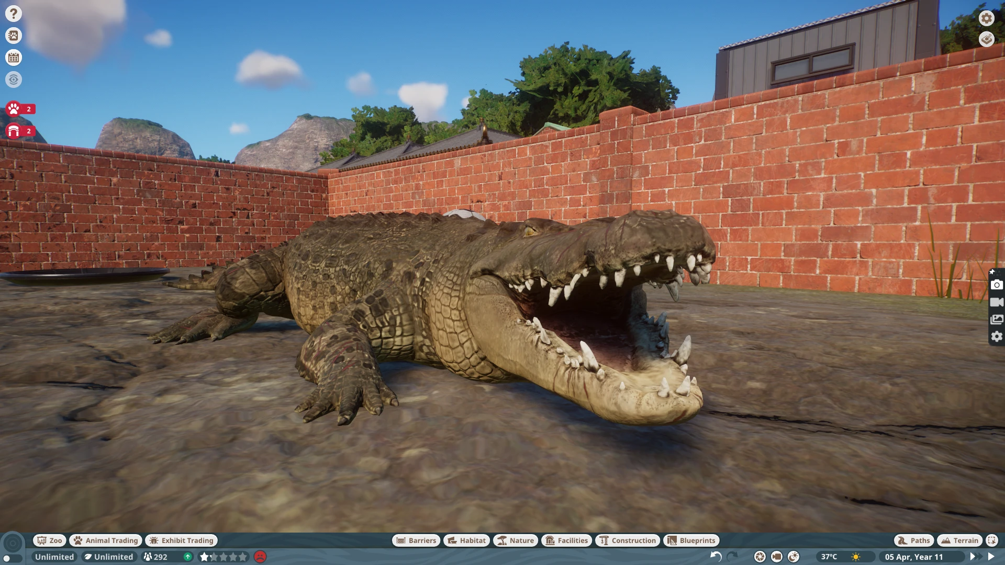Click the 37°C temperature readout

click(x=829, y=557)
